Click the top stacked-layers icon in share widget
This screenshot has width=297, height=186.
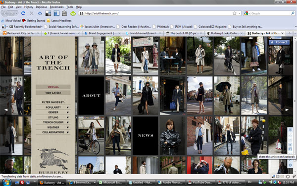click(290, 130)
